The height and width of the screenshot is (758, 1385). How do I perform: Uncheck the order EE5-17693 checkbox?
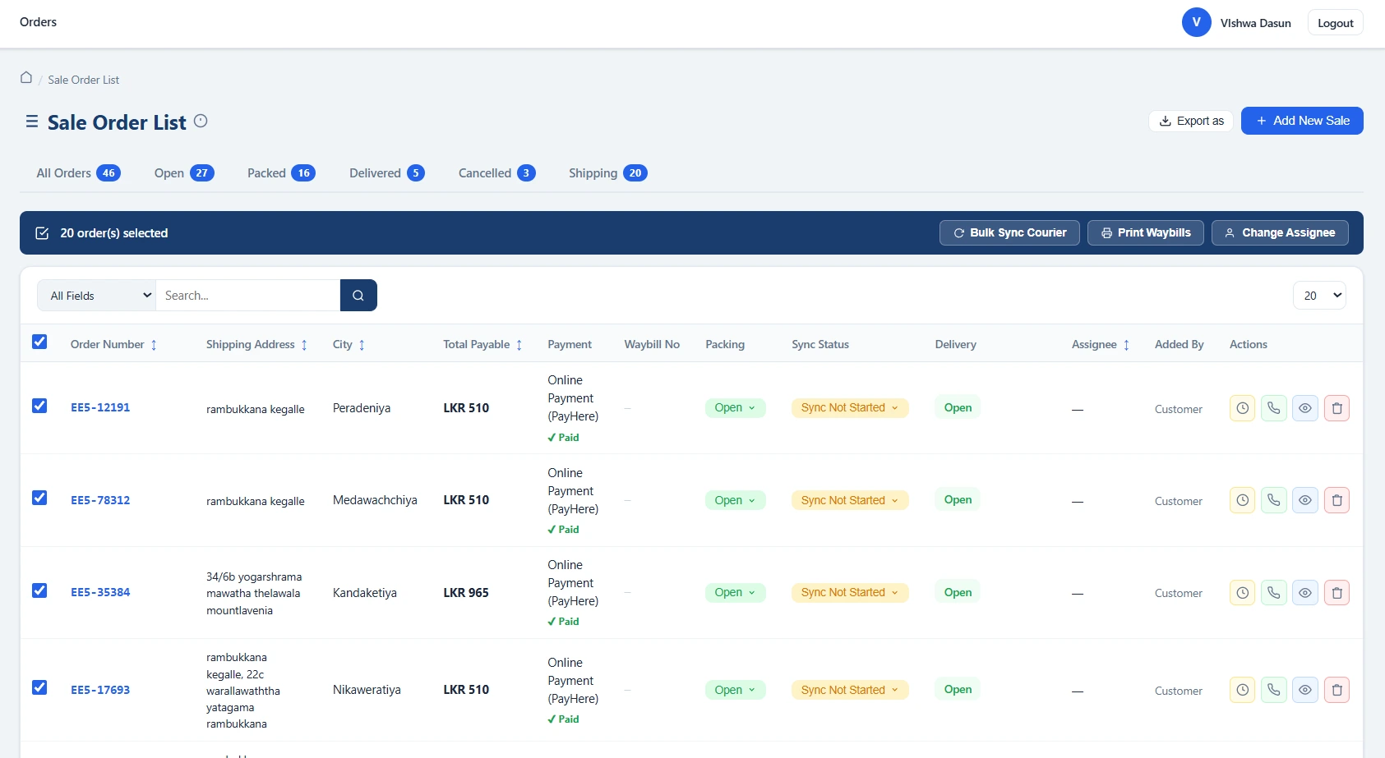(x=39, y=687)
